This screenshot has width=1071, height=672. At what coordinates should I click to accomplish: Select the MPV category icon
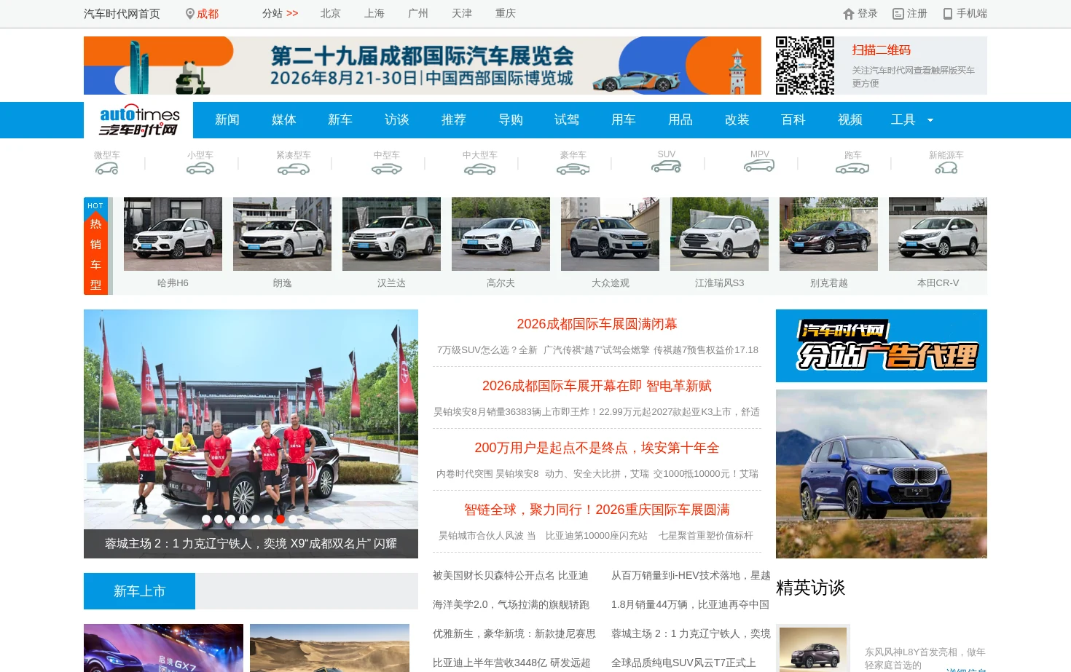coord(759,166)
